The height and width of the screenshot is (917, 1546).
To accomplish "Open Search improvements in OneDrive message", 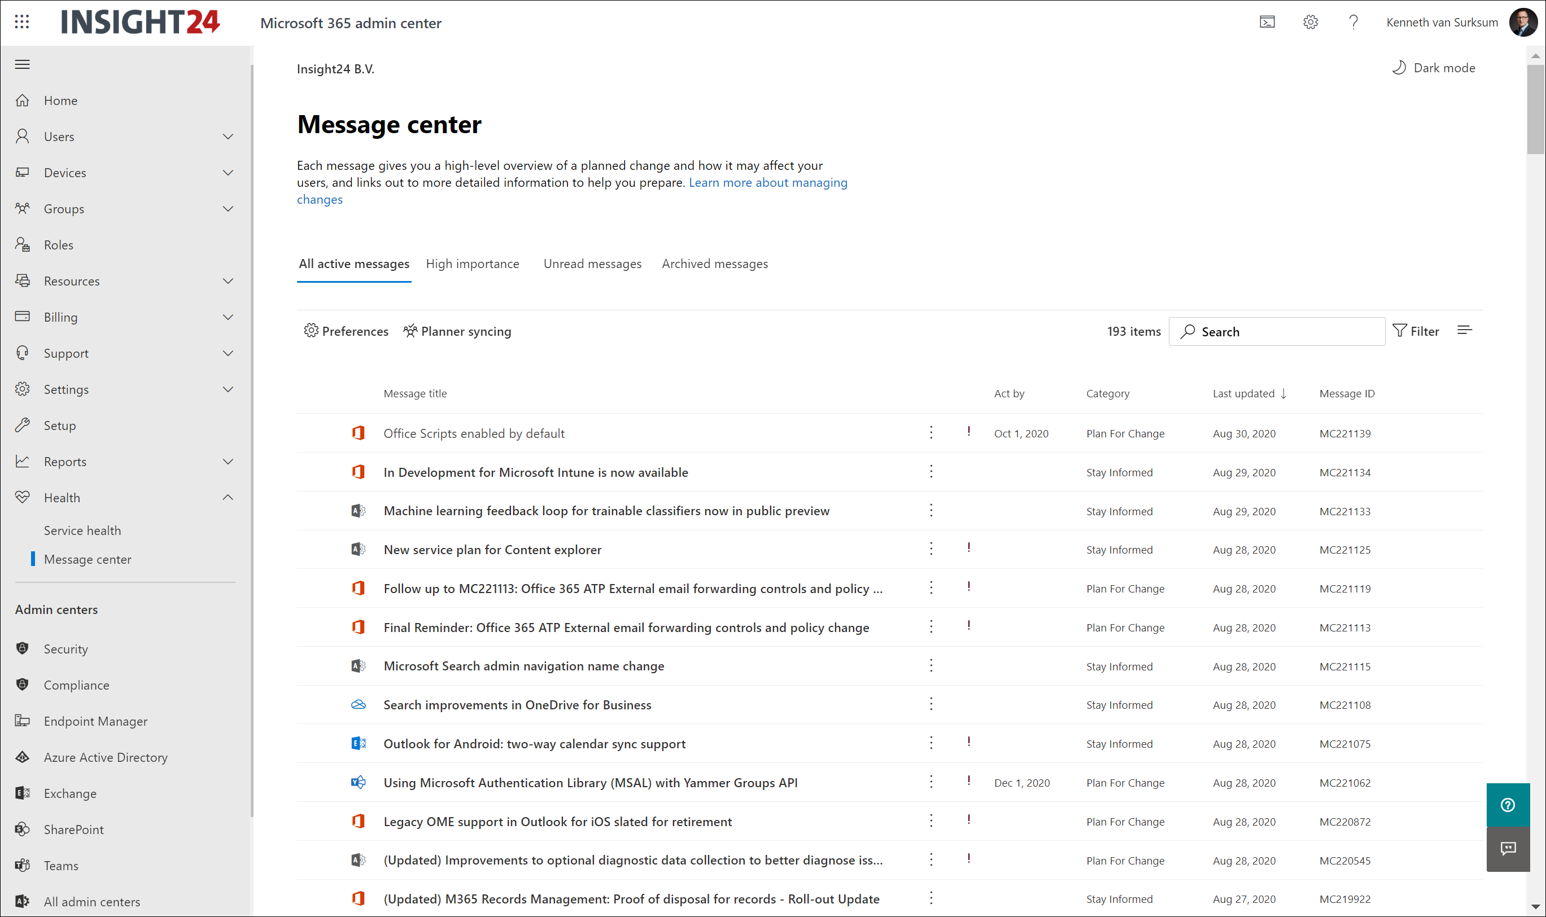I will (517, 705).
